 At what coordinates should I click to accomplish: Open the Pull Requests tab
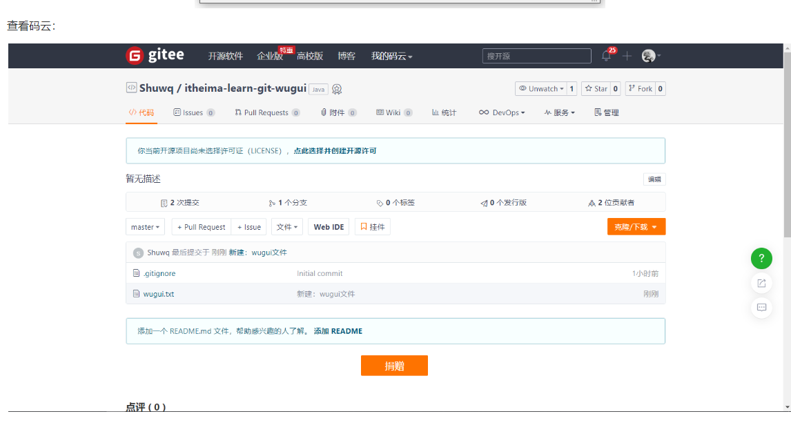click(x=267, y=112)
